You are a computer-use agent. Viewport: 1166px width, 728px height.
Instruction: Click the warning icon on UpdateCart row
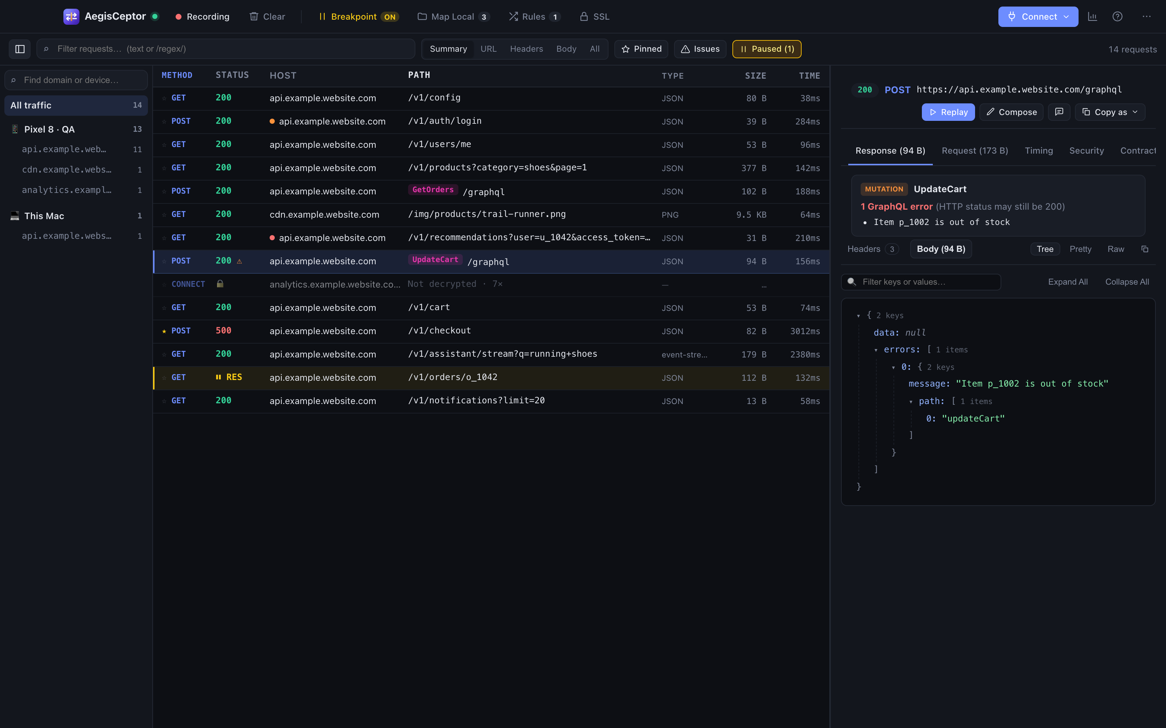tap(239, 261)
